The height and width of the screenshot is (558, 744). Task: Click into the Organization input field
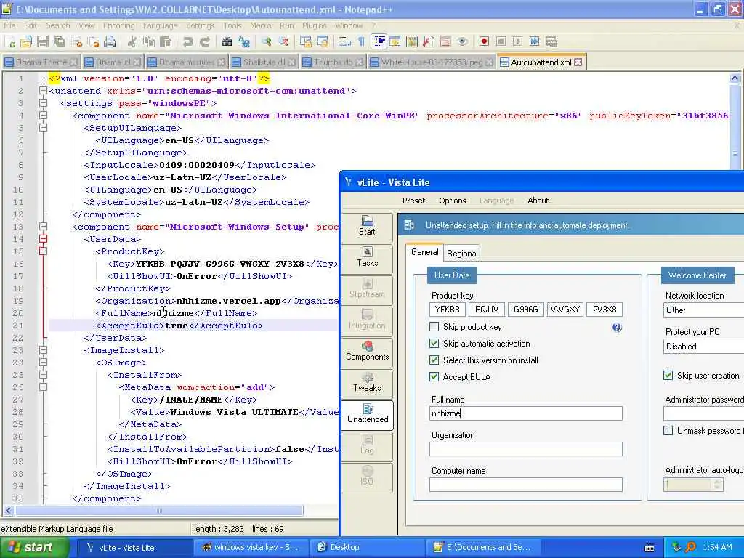(526, 449)
